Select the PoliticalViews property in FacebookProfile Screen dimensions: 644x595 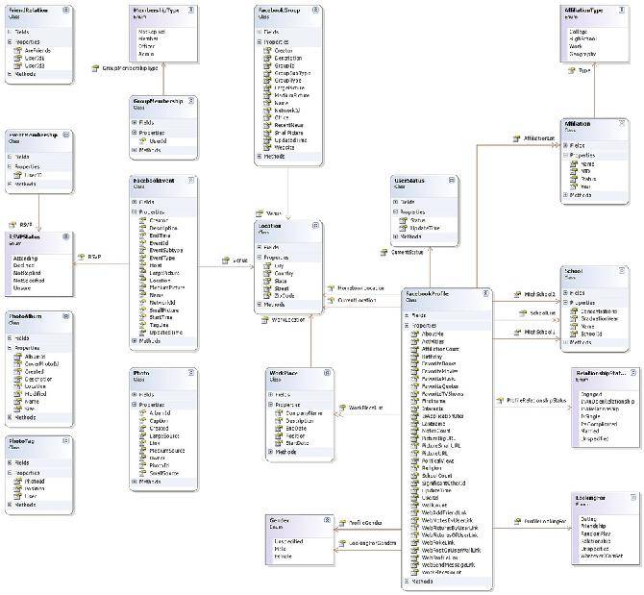437,460
